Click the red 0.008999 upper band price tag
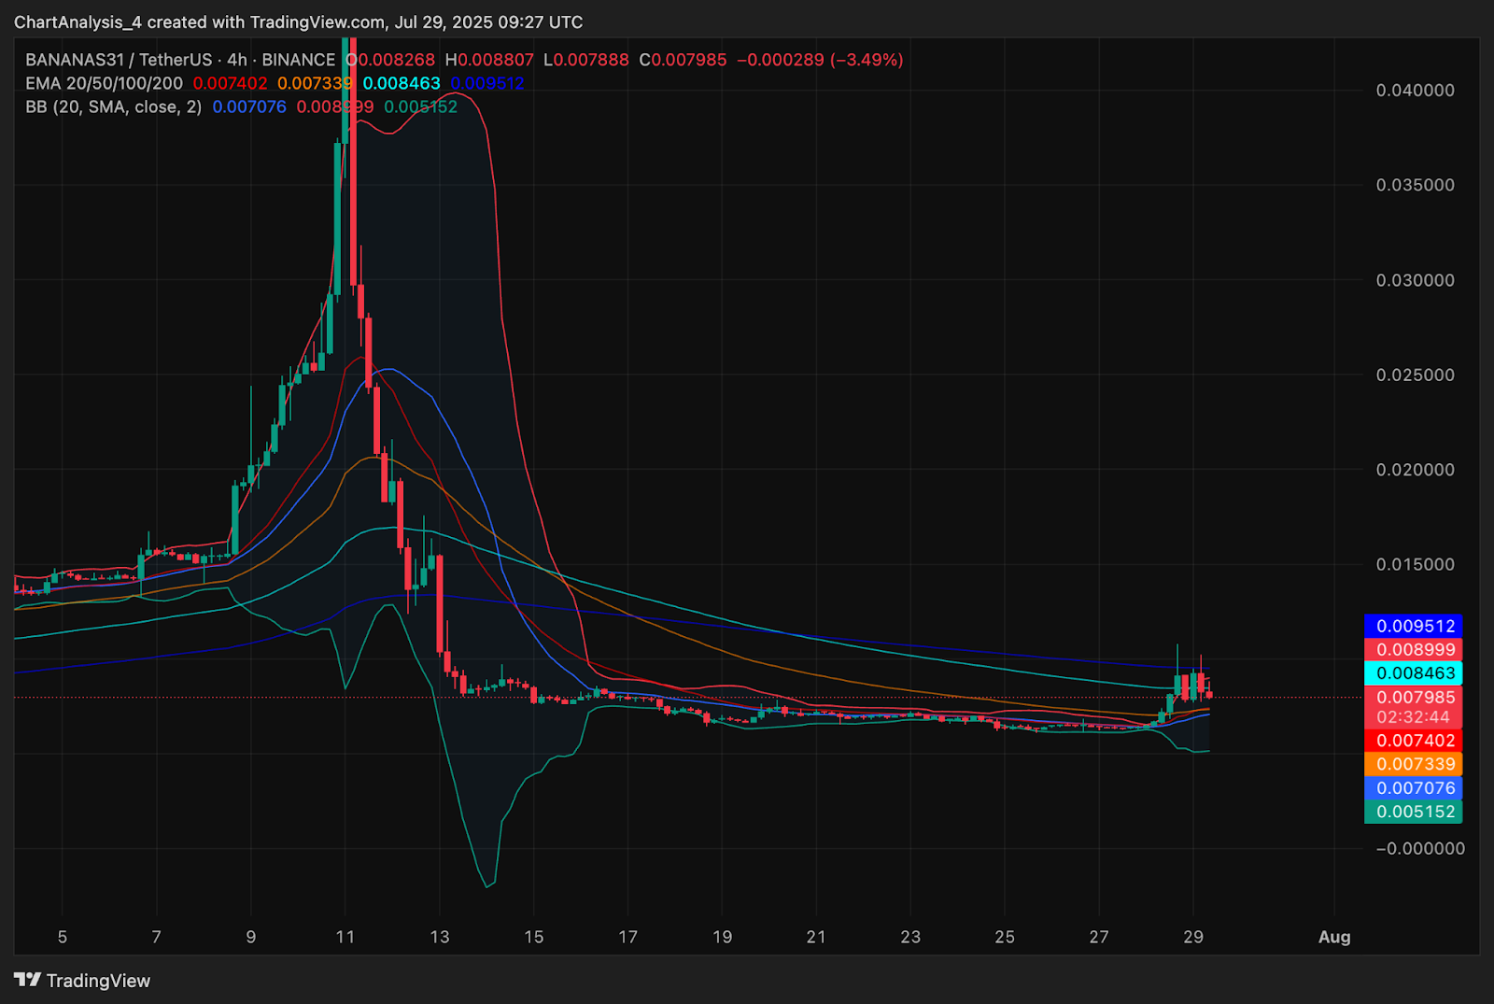 click(1414, 649)
